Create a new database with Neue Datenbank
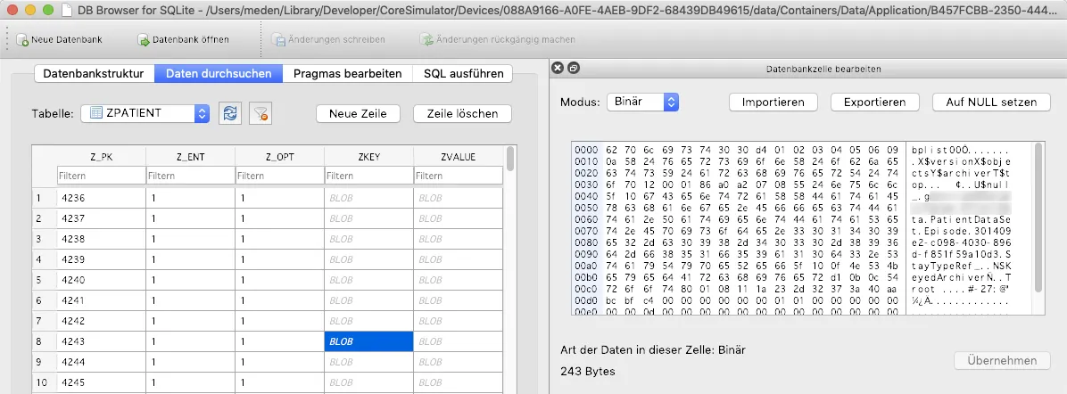This screenshot has width=1067, height=394. click(x=59, y=39)
